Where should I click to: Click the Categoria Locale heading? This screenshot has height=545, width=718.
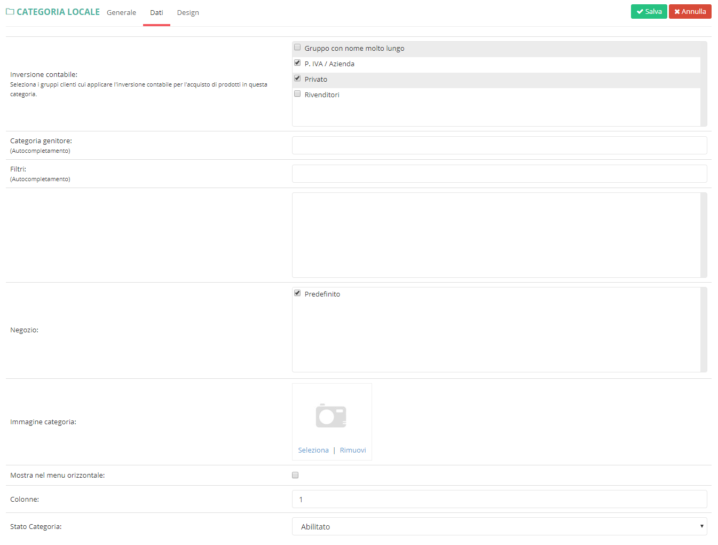58,12
